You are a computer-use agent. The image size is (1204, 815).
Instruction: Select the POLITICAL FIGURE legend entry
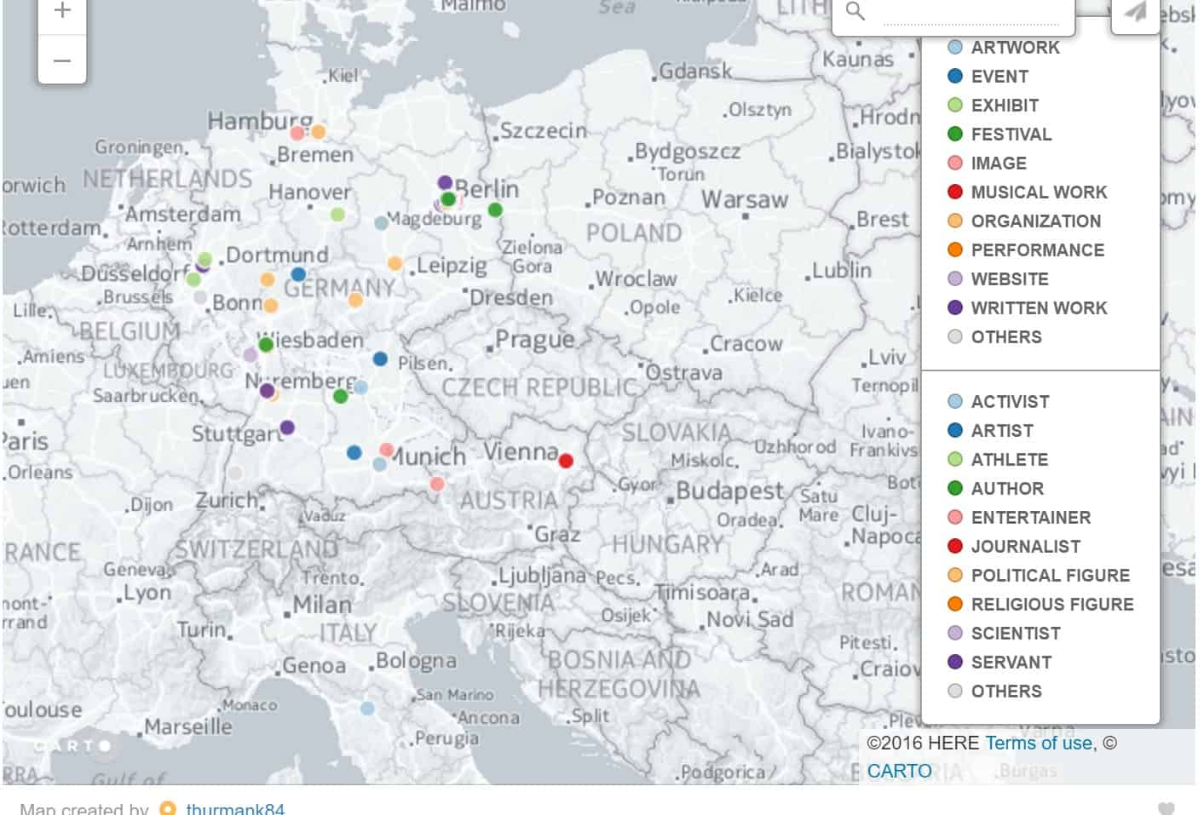pos(1050,576)
